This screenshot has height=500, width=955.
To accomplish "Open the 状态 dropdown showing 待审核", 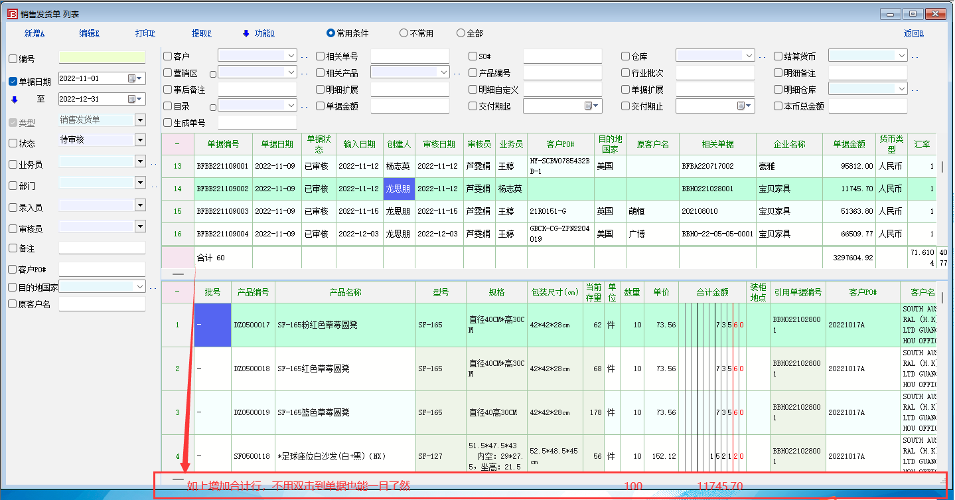I will tap(140, 140).
